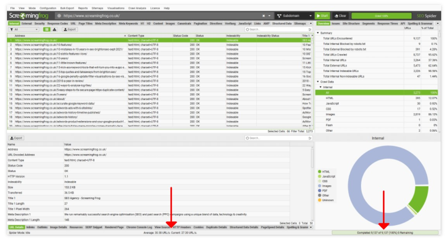Switch to tree (site structure) view icon
Screen dimensions: 447x241
54,29
